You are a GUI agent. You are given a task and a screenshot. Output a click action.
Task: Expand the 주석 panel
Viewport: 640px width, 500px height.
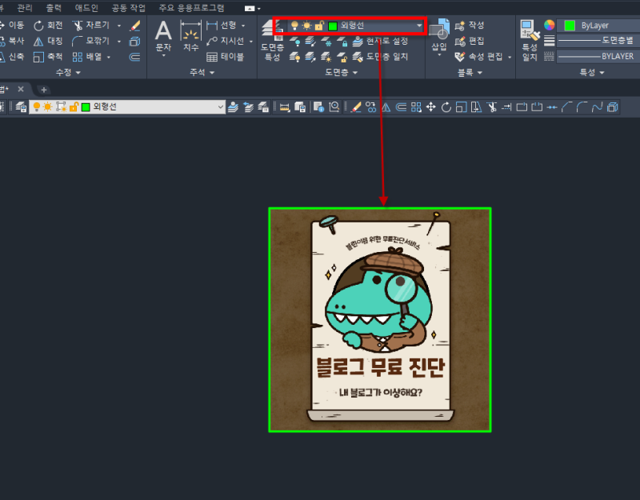(x=202, y=72)
